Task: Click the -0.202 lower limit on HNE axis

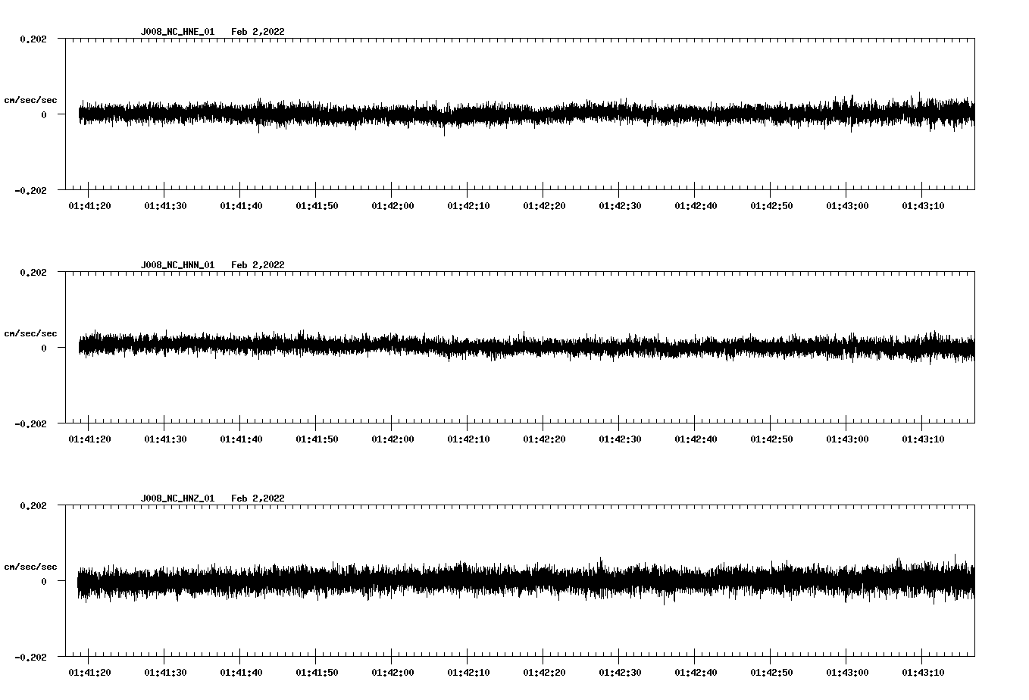Action: click(30, 190)
